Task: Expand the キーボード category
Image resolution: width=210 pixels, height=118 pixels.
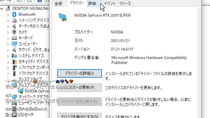Action: pos(8,38)
